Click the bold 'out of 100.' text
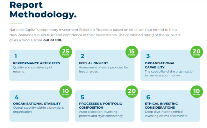This screenshot has height=128, width=207. [53, 40]
